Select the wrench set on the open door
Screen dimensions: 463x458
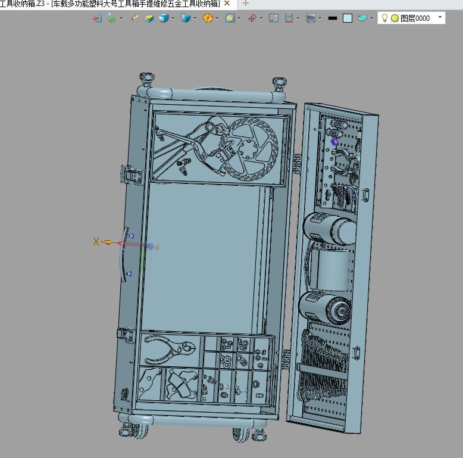click(323, 365)
